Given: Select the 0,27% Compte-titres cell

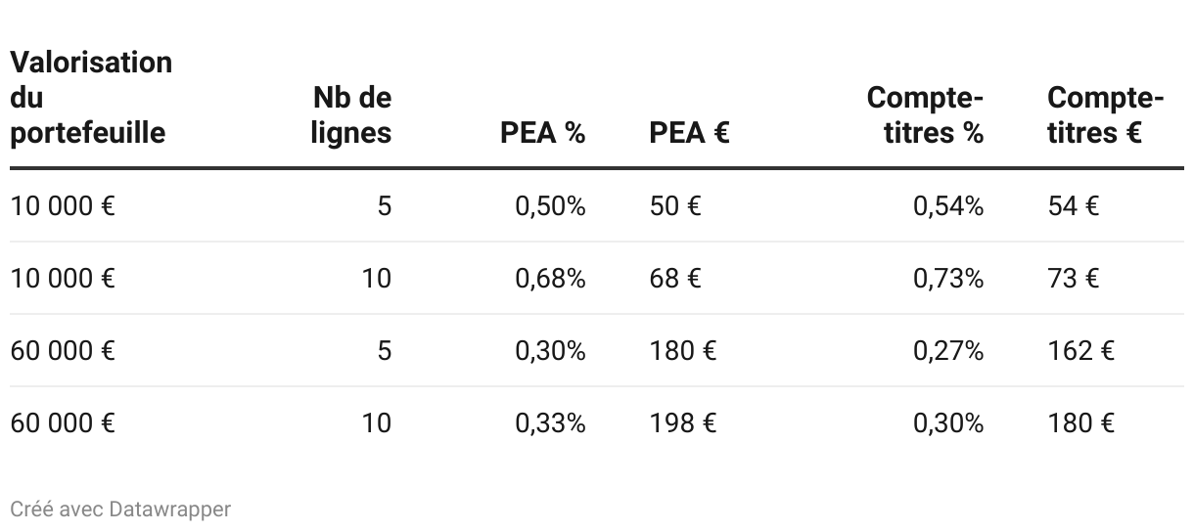Looking at the screenshot, I should (x=948, y=350).
